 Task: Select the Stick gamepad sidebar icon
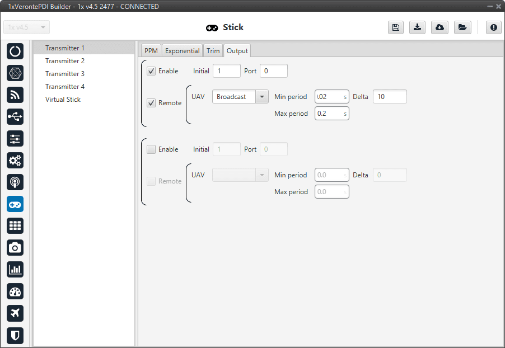click(x=15, y=204)
